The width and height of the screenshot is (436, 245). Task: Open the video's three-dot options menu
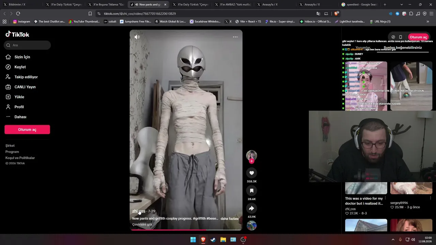click(x=235, y=37)
